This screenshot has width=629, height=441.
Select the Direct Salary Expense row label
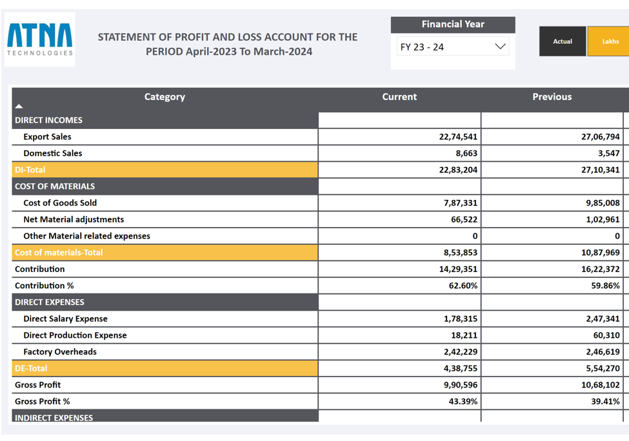(x=65, y=318)
